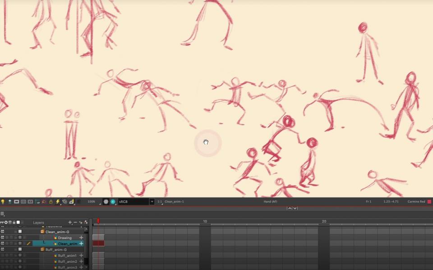Click the red playhead at frame 1
The height and width of the screenshot is (270, 433).
click(x=98, y=219)
